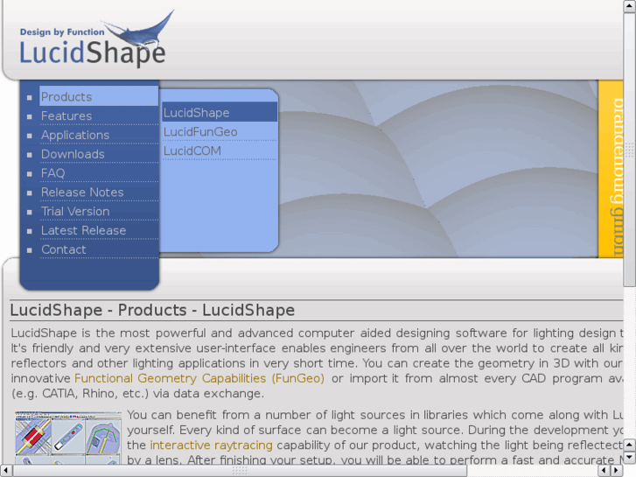Click the page scroll down arrow
This screenshot has width=636, height=477.
[x=629, y=458]
